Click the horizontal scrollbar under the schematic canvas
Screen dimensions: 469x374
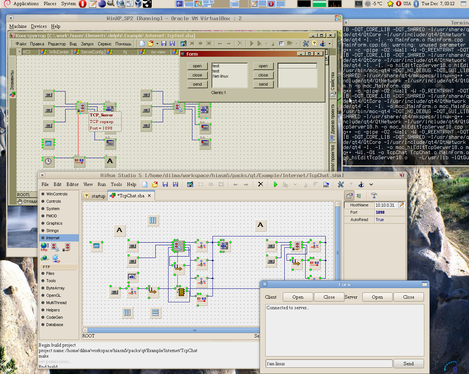tap(195, 330)
